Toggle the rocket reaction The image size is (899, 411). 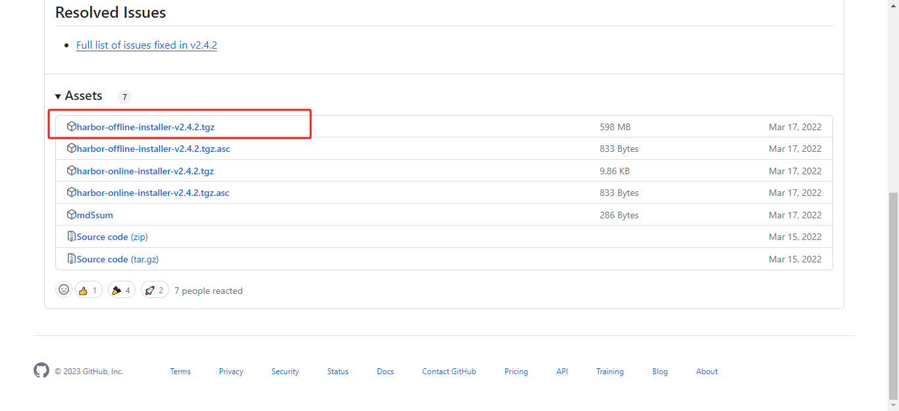155,290
